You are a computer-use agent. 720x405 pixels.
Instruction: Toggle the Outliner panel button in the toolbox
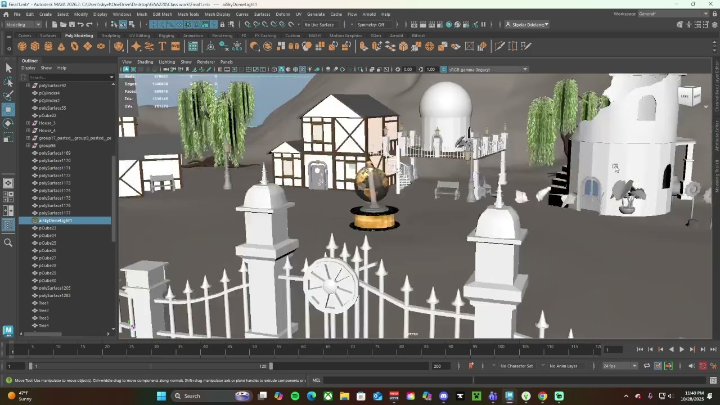pos(8,224)
